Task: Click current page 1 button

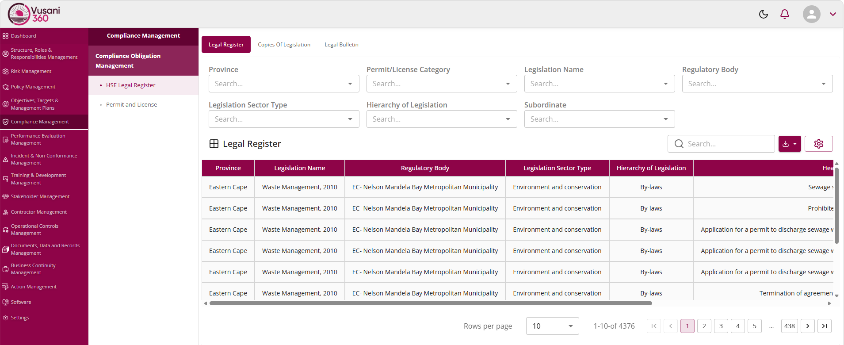Action: [x=687, y=326]
